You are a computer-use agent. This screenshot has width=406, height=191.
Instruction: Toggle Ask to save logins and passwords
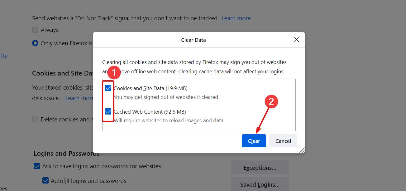tap(37, 166)
